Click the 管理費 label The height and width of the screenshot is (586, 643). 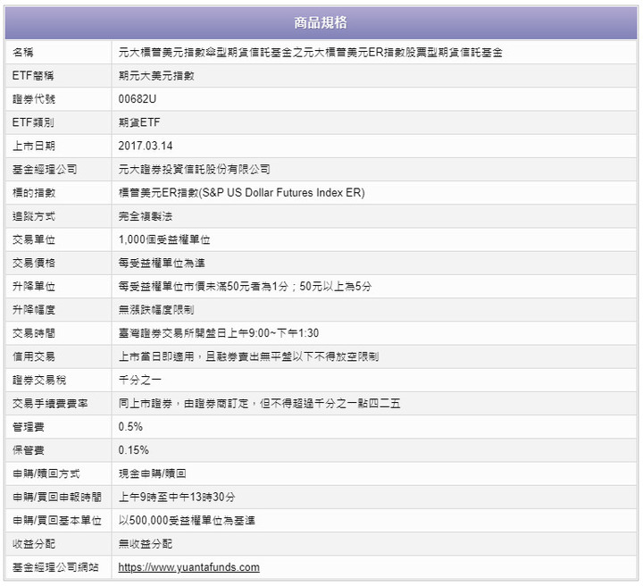tap(29, 426)
